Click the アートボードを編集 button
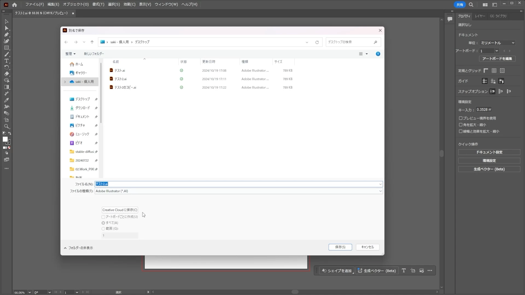525x295 pixels. point(497,59)
